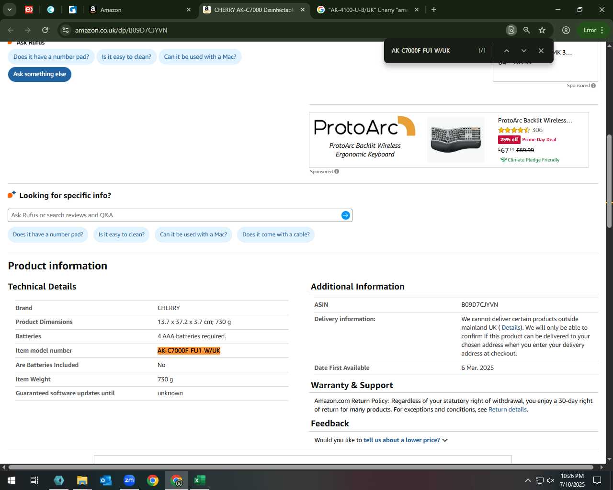Open the first Chrome taskbar icon
Screen dimensions: 613x490
click(x=153, y=480)
